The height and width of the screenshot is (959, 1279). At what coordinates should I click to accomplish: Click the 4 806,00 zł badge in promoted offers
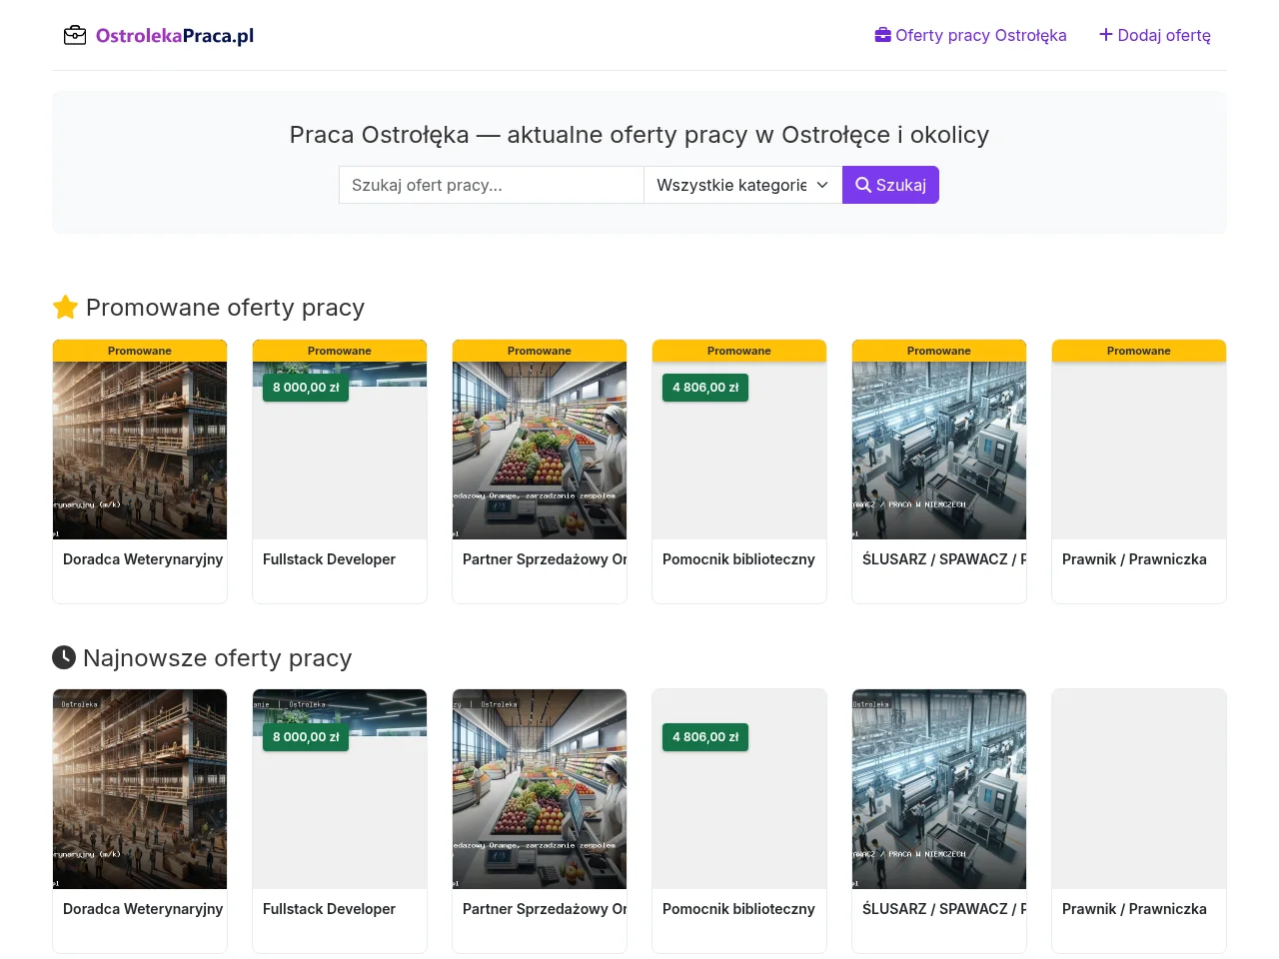coord(705,388)
